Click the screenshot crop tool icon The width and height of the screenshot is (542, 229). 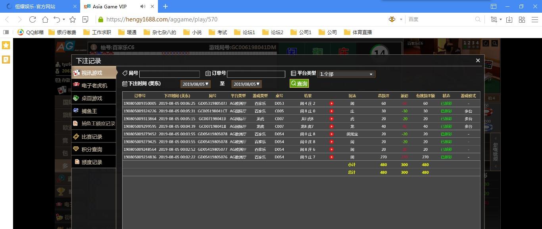click(494, 19)
